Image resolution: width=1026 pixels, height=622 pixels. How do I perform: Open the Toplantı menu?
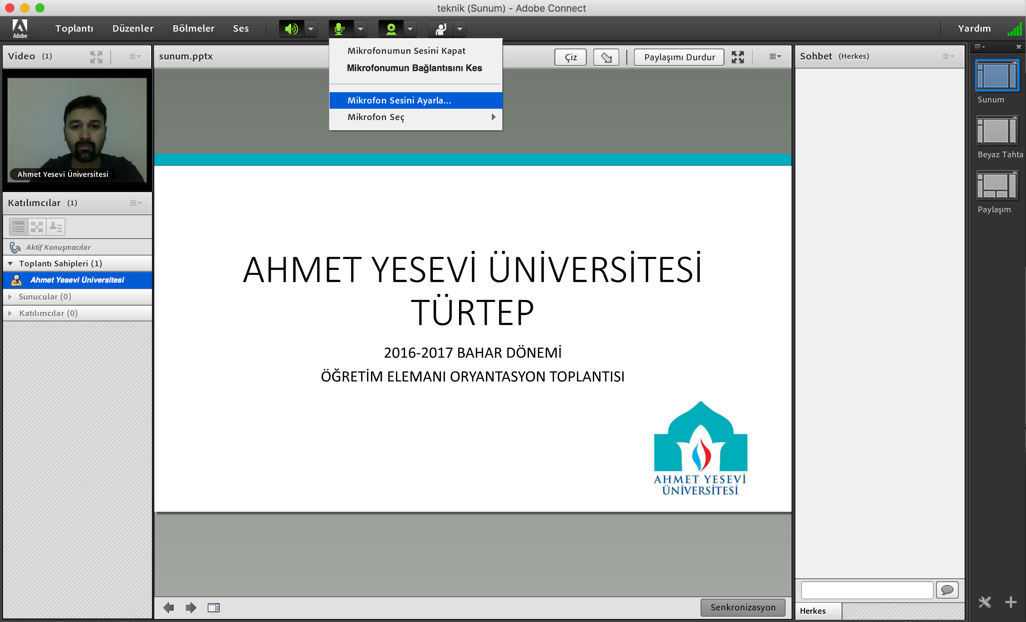pos(74,28)
